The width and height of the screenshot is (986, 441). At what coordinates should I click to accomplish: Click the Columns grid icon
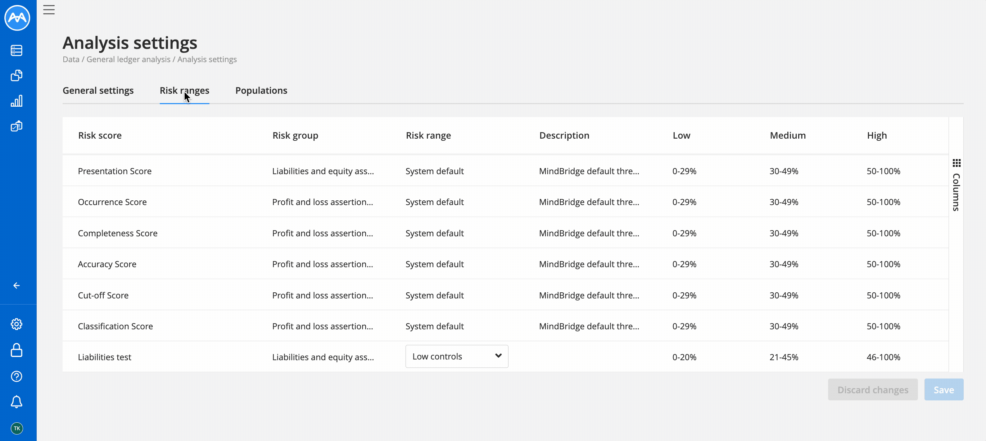pos(956,163)
